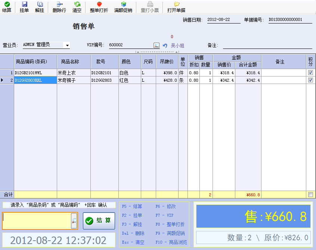The width and height of the screenshot is (316, 250).
Task: Click the Esc - 清空 shortcut label
Action: click(133, 242)
